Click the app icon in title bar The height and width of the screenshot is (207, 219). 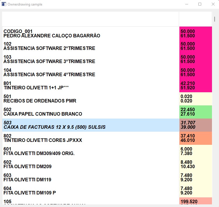point(4,4)
